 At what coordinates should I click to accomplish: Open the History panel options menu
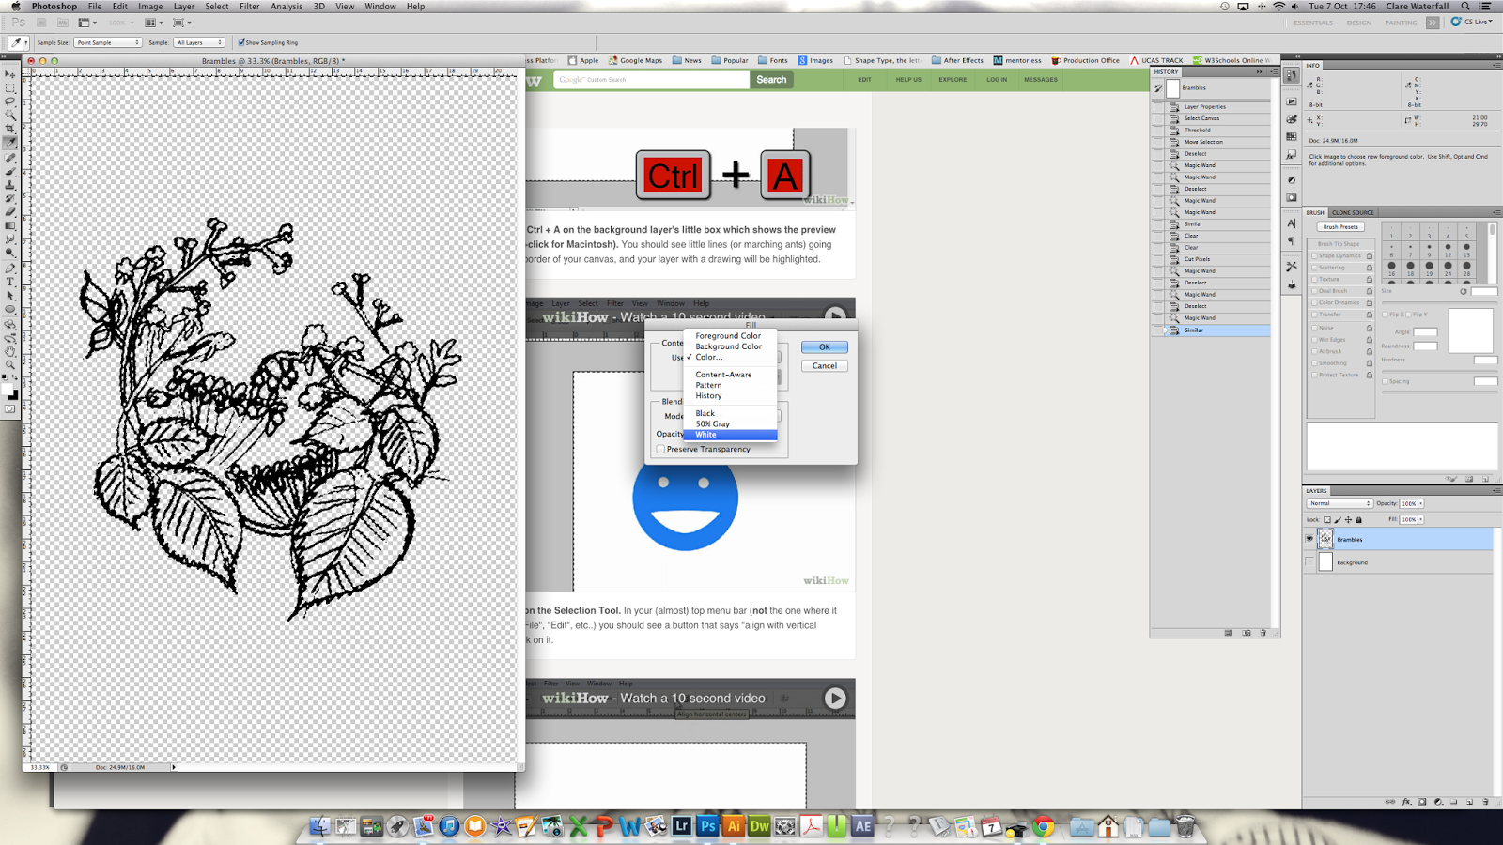[x=1274, y=71]
